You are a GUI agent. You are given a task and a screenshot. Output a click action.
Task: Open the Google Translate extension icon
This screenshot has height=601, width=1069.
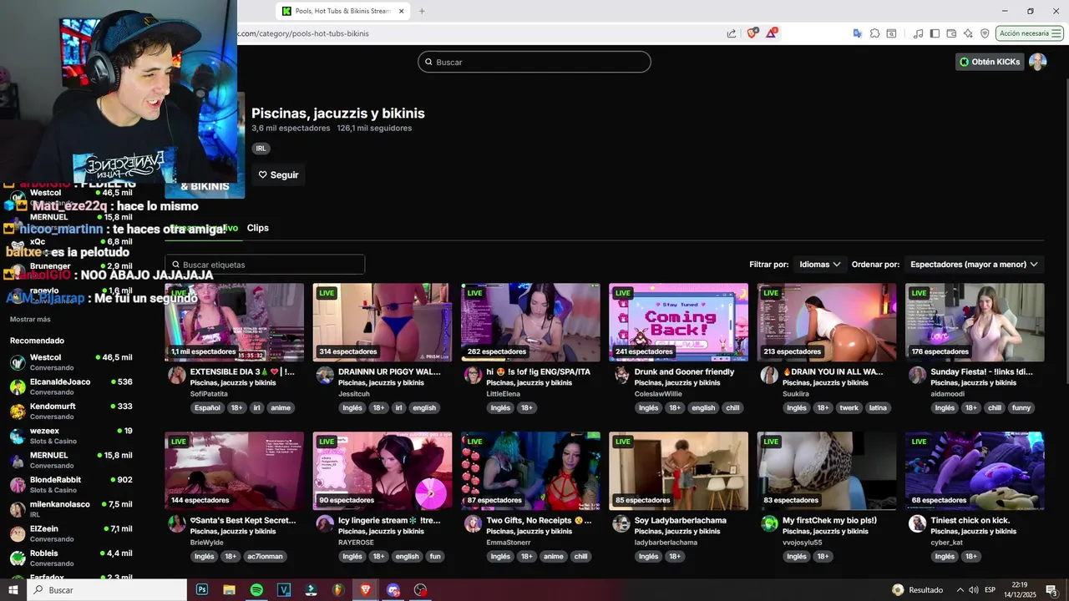(x=857, y=33)
